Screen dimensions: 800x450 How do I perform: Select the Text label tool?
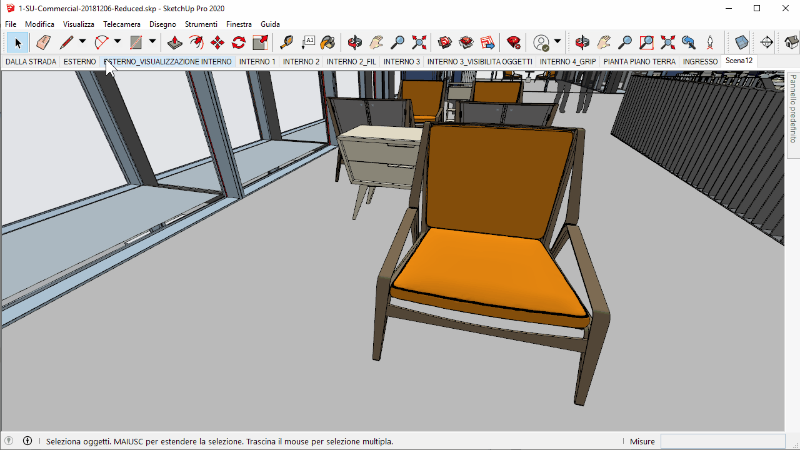308,42
